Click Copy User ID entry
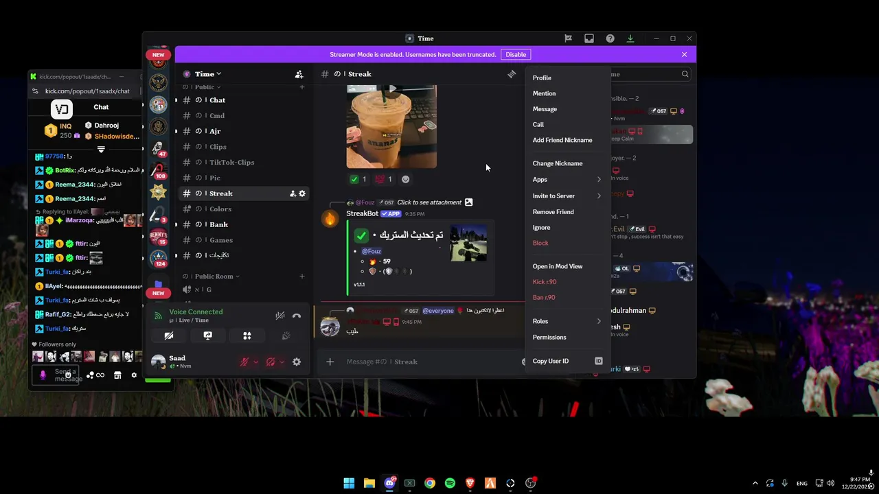The height and width of the screenshot is (494, 879). tap(568, 361)
